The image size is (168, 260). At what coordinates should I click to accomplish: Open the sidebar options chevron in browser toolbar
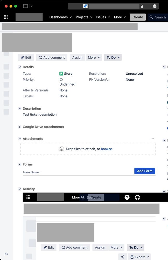click(x=32, y=6)
